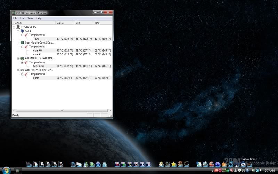Open the Edit menu
The height and width of the screenshot is (174, 278).
22,18
